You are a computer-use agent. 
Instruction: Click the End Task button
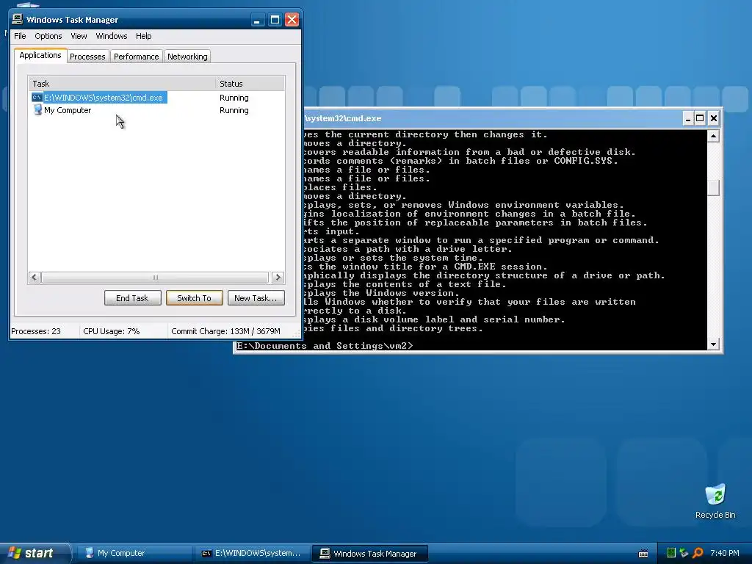pyautogui.click(x=132, y=298)
